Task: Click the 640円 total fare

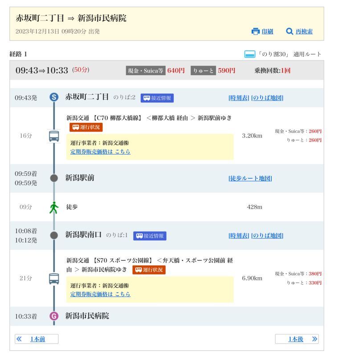Action: [176, 71]
